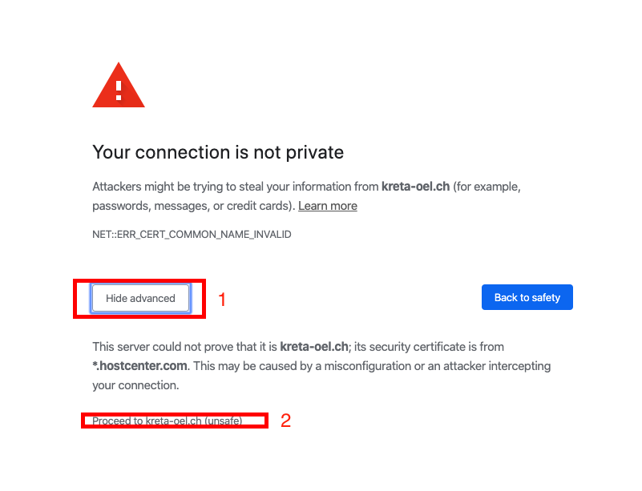Click the NET::ERR_CERT_COMMON_NAME_INVALID error code
The width and height of the screenshot is (642, 491).
pos(192,235)
